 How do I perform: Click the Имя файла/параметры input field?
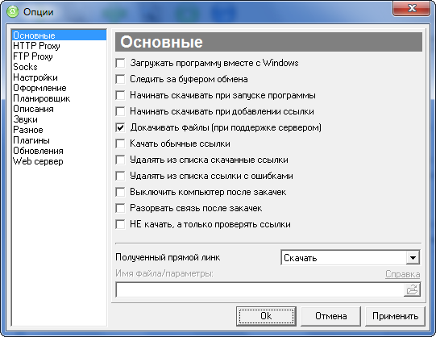[x=260, y=289]
